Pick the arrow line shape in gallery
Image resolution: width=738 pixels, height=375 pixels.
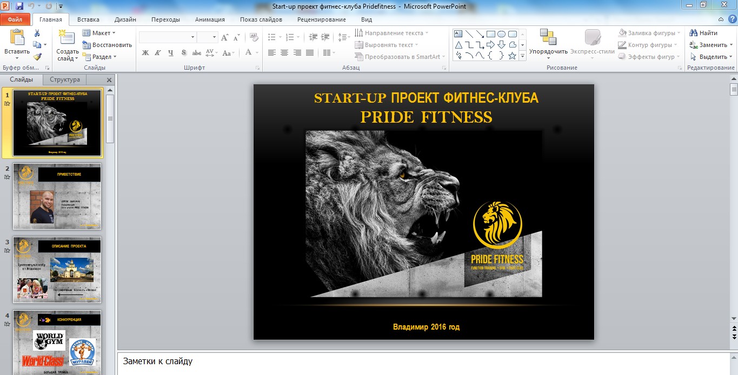point(480,34)
